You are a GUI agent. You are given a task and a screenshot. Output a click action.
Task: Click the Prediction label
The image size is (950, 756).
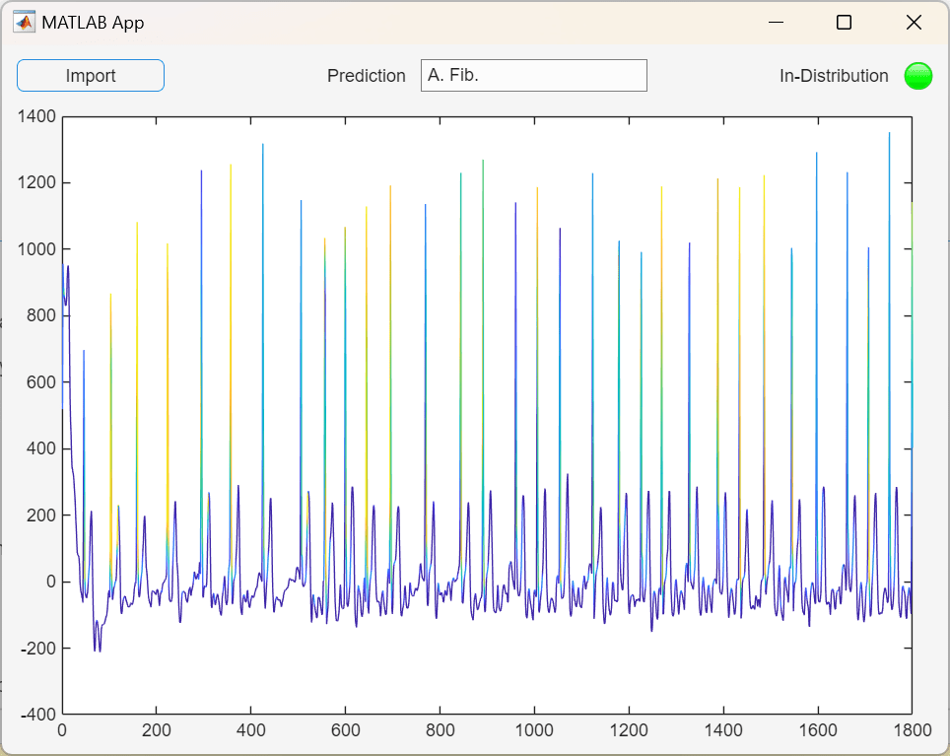pos(366,75)
